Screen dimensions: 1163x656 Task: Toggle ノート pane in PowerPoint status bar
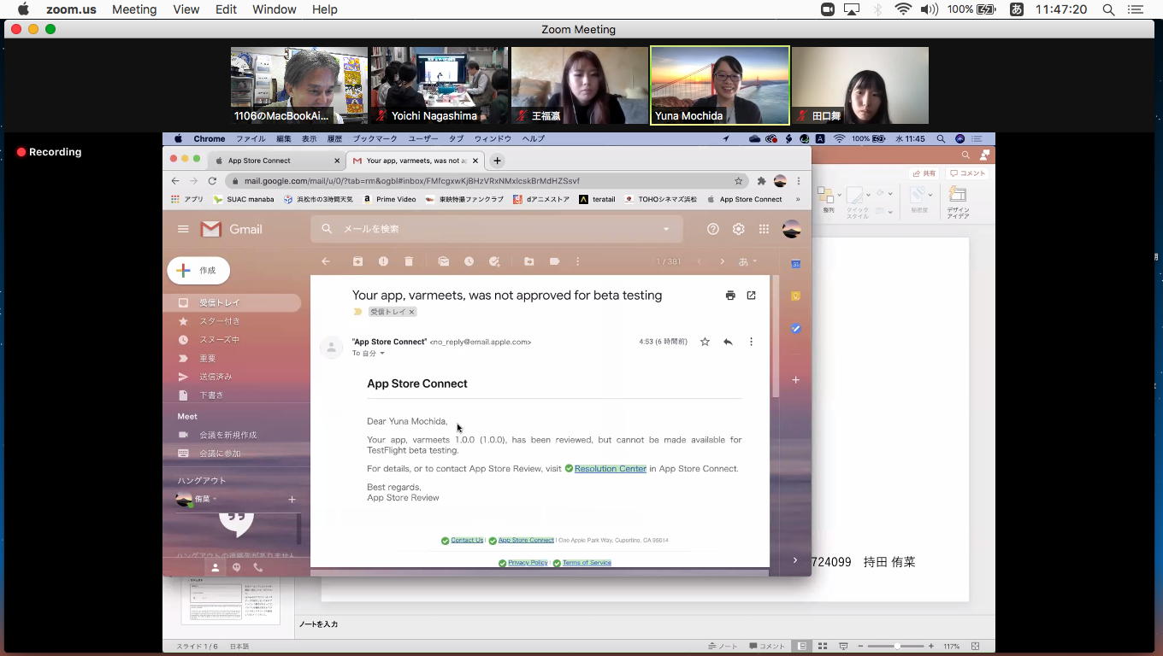click(723, 647)
